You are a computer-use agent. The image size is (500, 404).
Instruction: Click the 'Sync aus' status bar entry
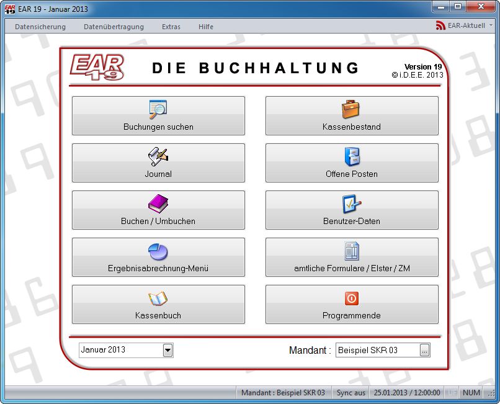pos(351,392)
